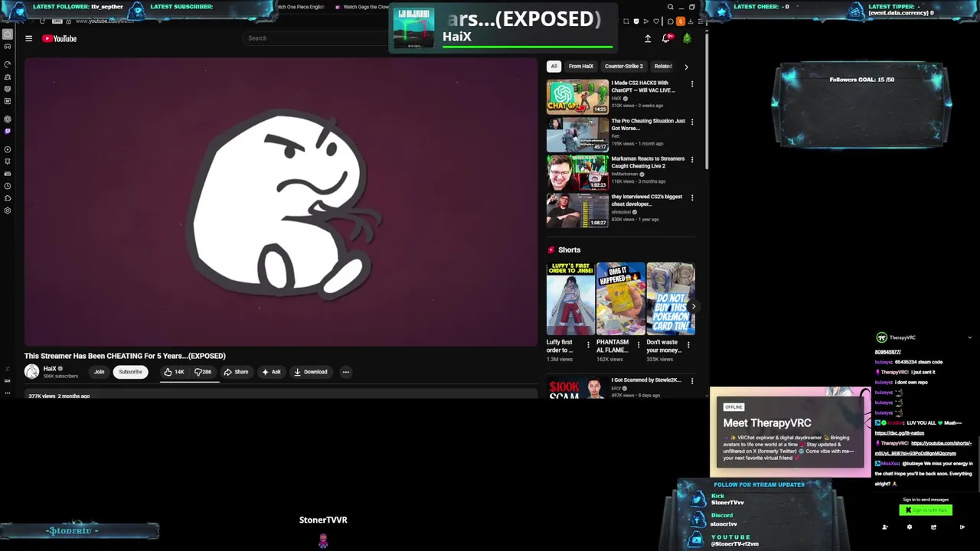Open the orange S extension icon
Image resolution: width=980 pixels, height=551 pixels.
(681, 21)
